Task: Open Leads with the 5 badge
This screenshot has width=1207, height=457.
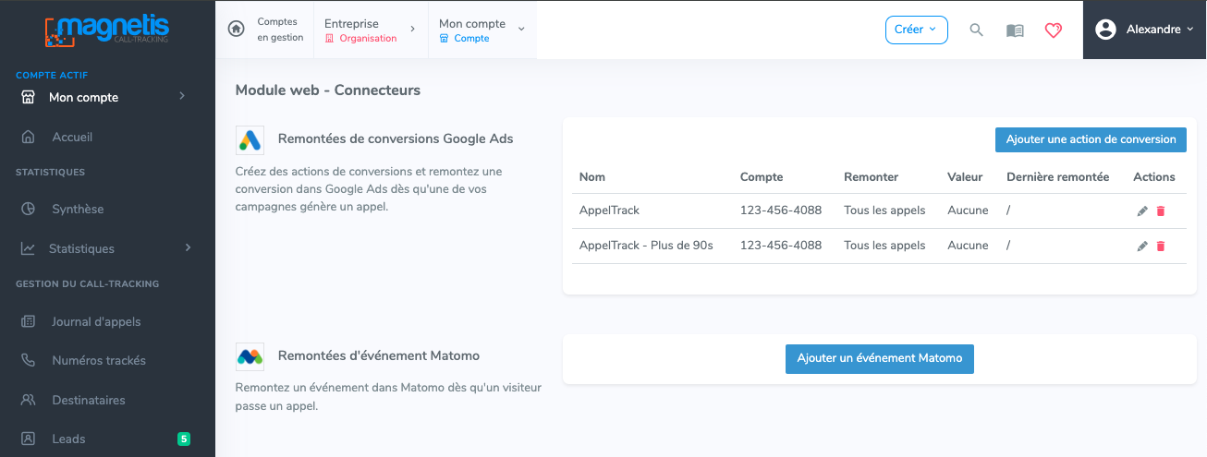Action: pyautogui.click(x=107, y=439)
